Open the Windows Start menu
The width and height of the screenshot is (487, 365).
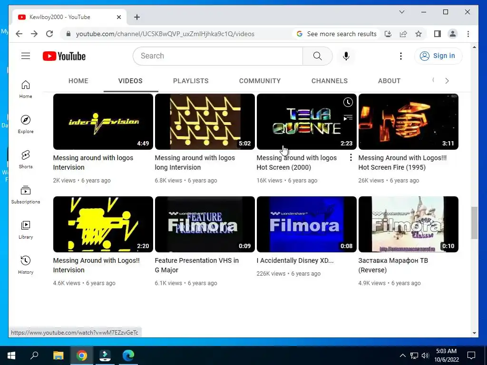click(11, 355)
